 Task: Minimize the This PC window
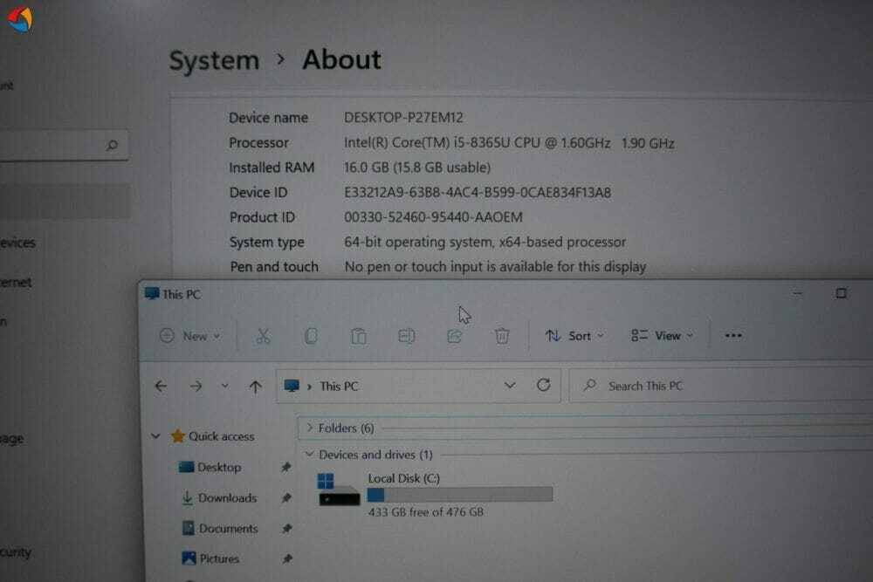[798, 293]
